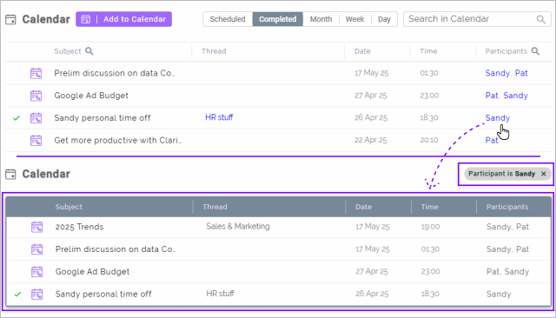
Task: Click the Participant is Sandy filter chip label
Action: coord(501,174)
